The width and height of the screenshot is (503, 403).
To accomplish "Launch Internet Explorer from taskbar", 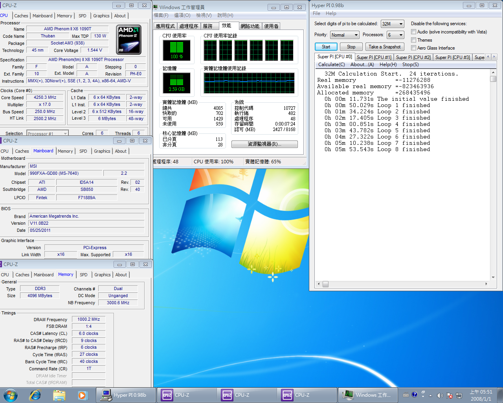I will pyautogui.click(x=35, y=395).
